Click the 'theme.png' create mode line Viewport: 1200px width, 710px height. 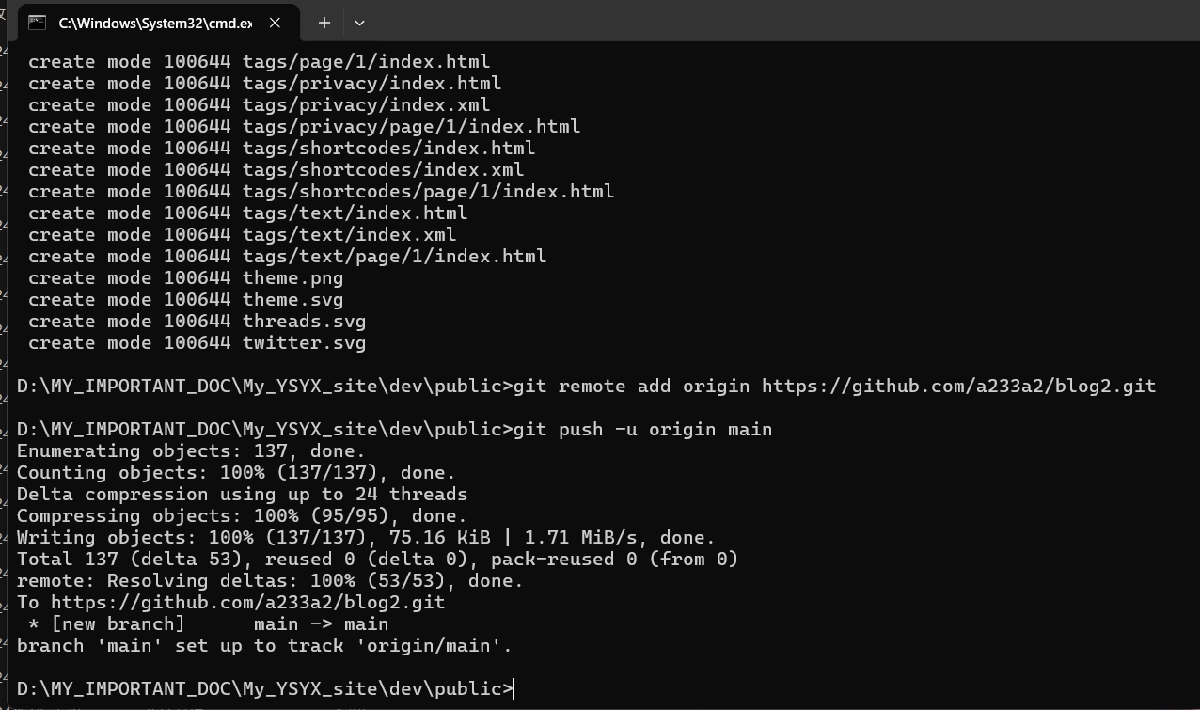tap(186, 278)
